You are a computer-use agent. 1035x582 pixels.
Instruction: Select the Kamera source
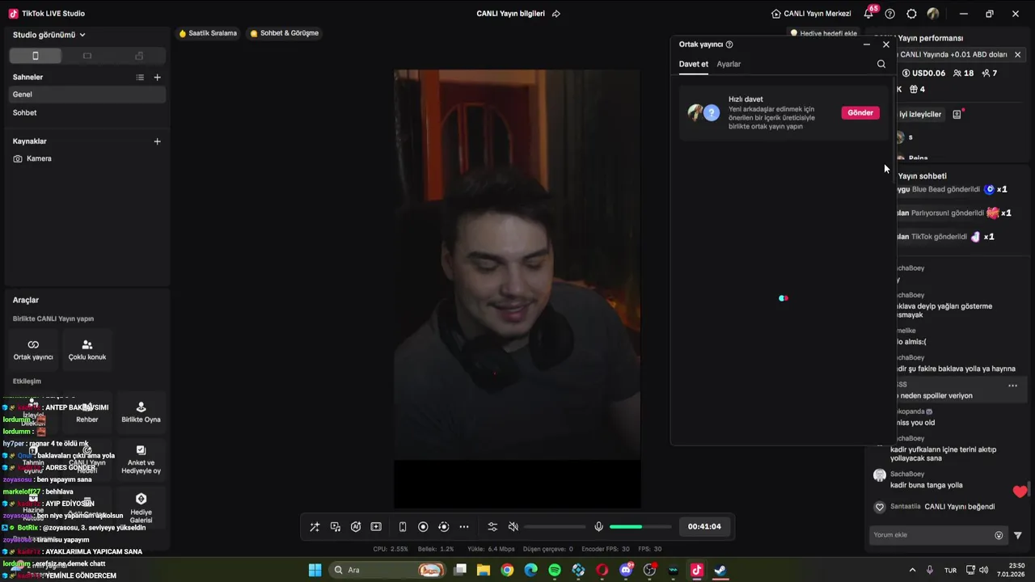[x=87, y=158]
